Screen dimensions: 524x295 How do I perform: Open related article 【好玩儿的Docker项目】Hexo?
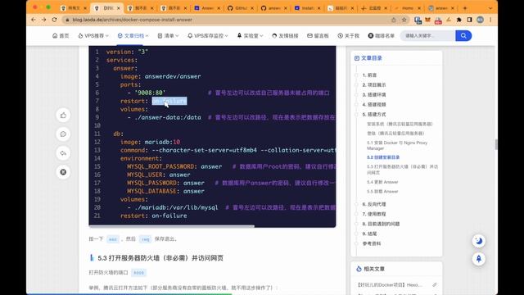390,284
